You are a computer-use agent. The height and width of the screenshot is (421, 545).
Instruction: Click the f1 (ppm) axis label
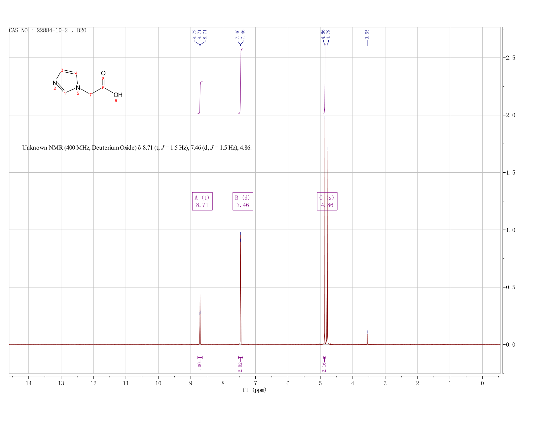coord(254,390)
